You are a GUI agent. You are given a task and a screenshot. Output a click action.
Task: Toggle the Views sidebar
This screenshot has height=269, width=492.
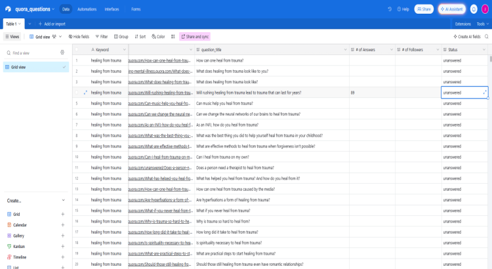pyautogui.click(x=12, y=37)
